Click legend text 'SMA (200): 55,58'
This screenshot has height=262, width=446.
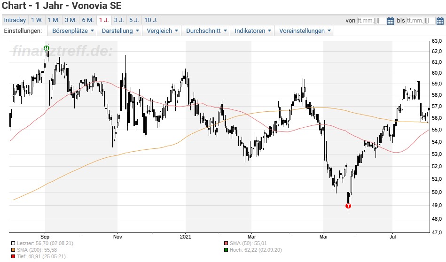point(37,250)
